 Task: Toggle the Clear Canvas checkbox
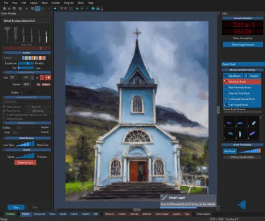[x=4, y=107]
